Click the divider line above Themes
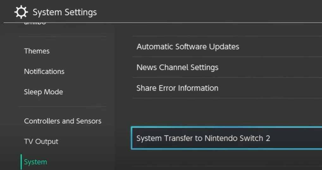This screenshot has width=322, height=170. click(62, 37)
